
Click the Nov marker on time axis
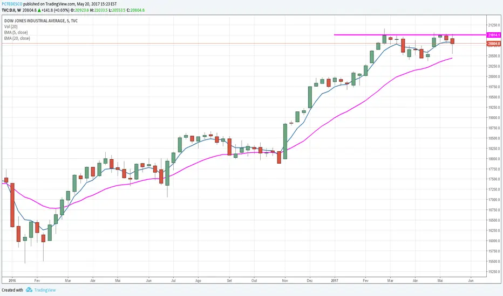point(285,280)
